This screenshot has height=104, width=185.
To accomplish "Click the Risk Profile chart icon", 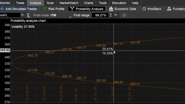I will (x=45, y=9).
